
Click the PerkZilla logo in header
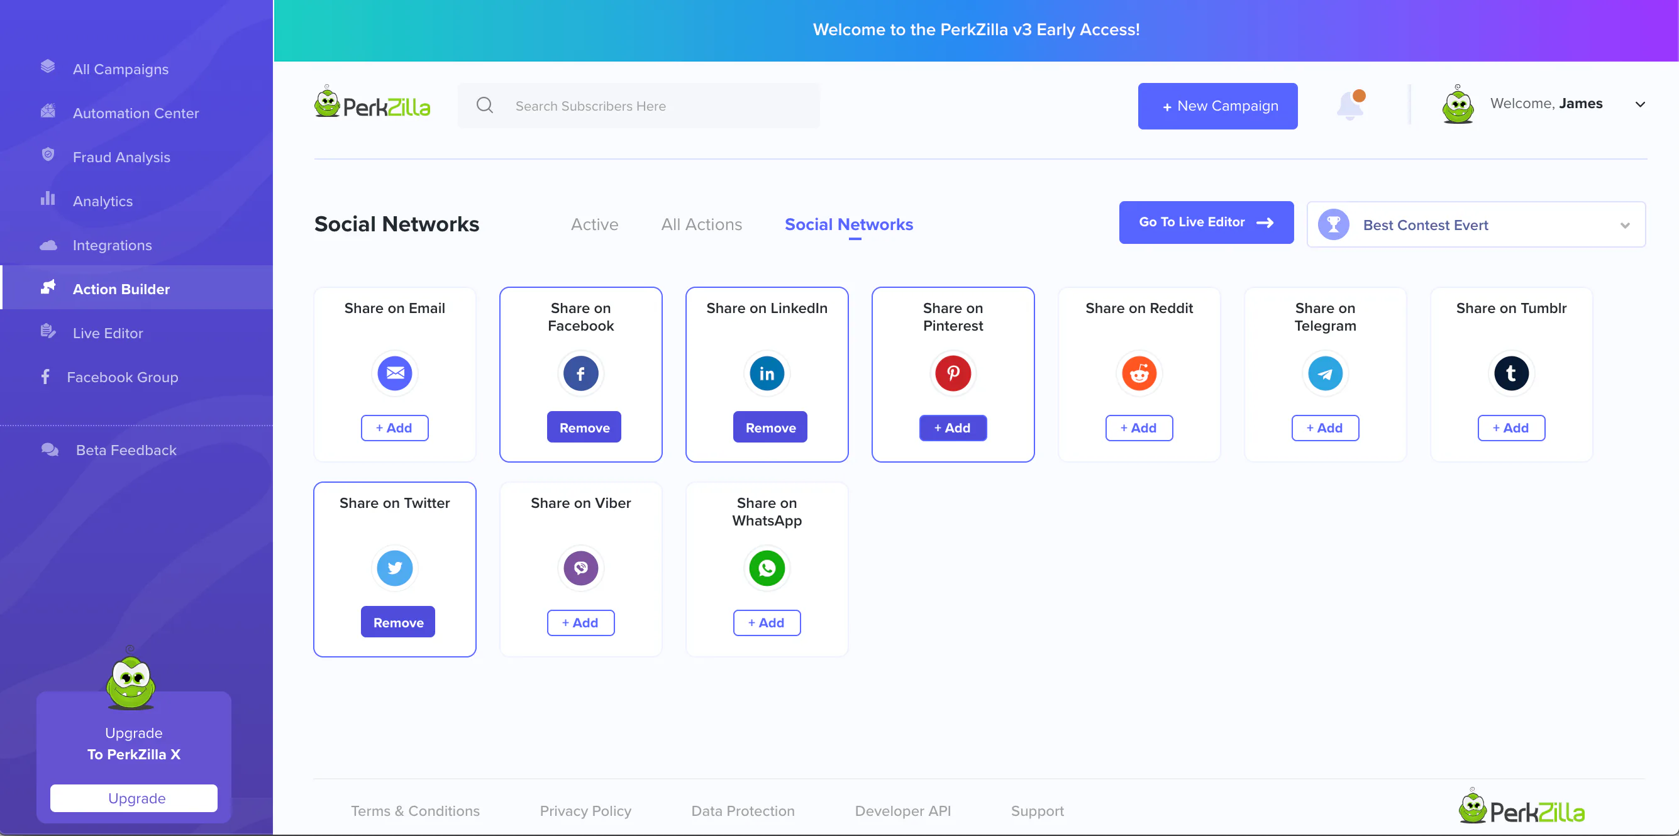click(372, 102)
